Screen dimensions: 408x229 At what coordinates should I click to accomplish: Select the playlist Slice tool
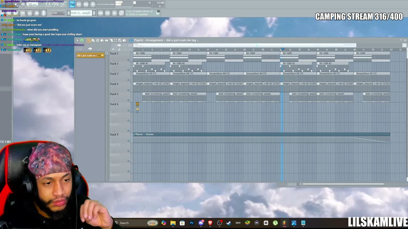coord(111,40)
